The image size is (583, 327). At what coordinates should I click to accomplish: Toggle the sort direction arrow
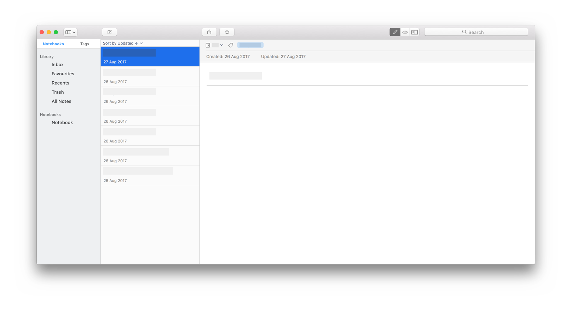click(136, 43)
